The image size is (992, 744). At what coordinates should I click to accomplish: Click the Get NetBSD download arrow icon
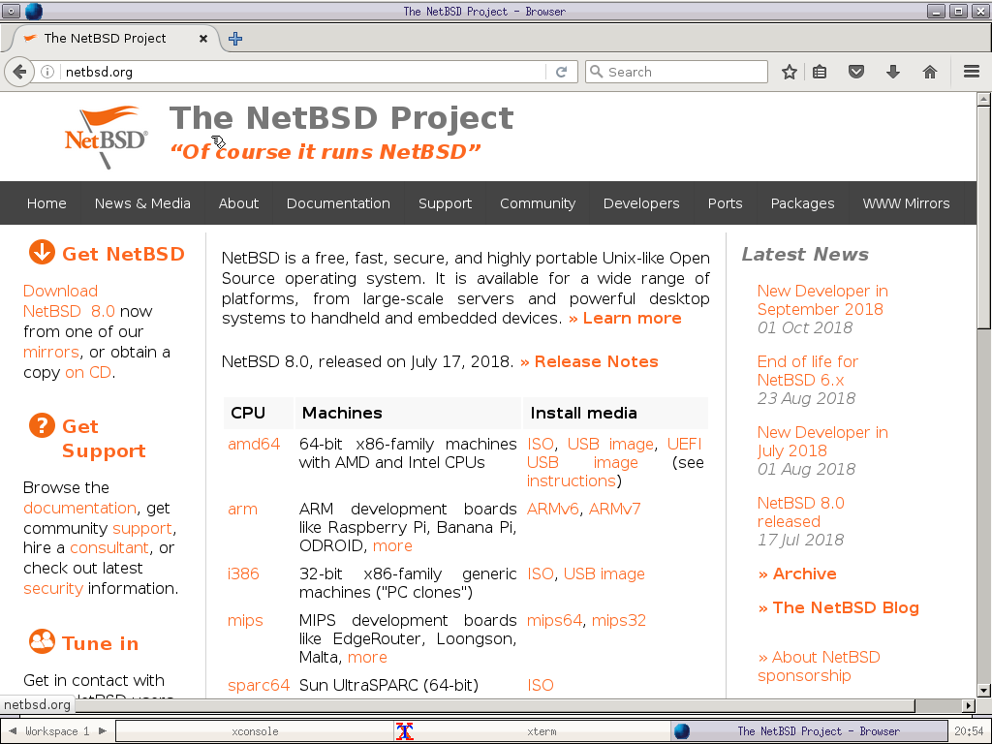click(x=42, y=253)
